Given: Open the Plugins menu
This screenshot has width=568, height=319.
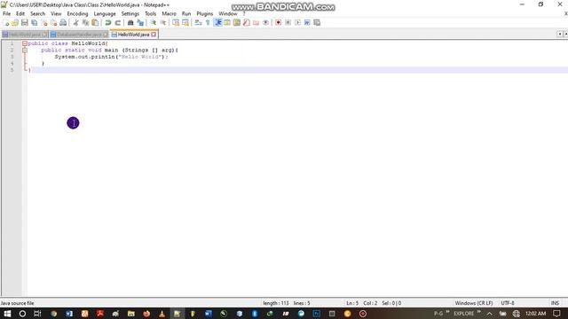Looking at the screenshot, I should pos(205,14).
